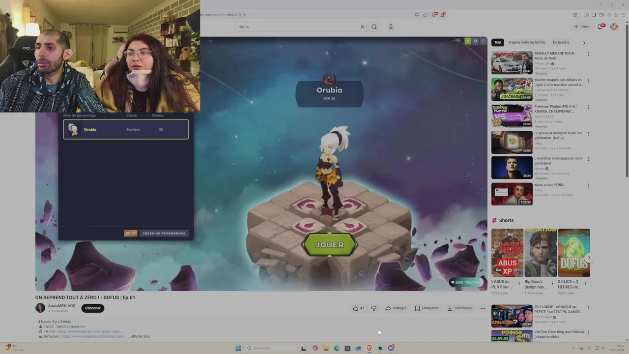The image size is (629, 354).
Task: Open Maes a tout PERDU video title
Action: click(549, 185)
